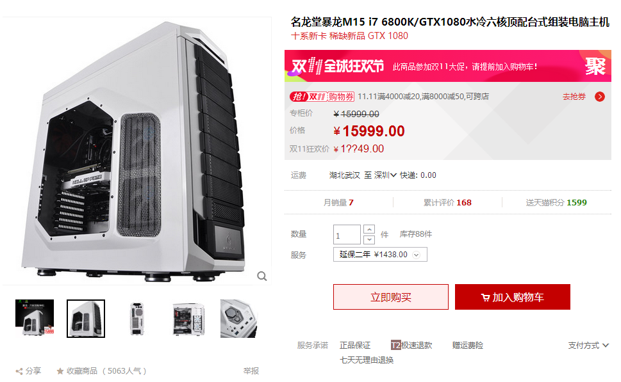Expand the 深圳 destination city dropdown
The width and height of the screenshot is (621, 382).
pyautogui.click(x=385, y=175)
